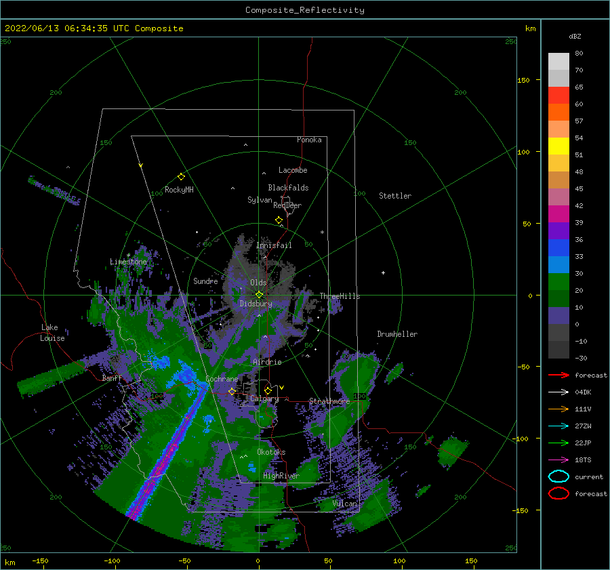Select the 54 dBZ yellow color swatch
Screen dimensions: 610x570
pos(558,146)
